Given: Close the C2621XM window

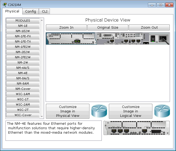Looking at the screenshot, I should [x=169, y=5].
